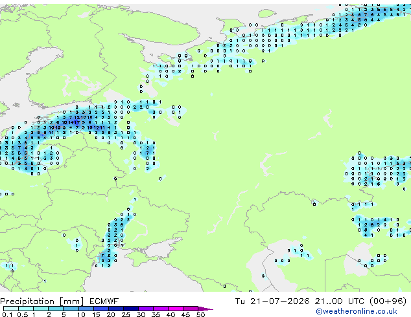Pick the 20 to 25 mm dark blue legend swatch
Image resolution: width=411 pixels, height=317 pixels.
coord(116,309)
